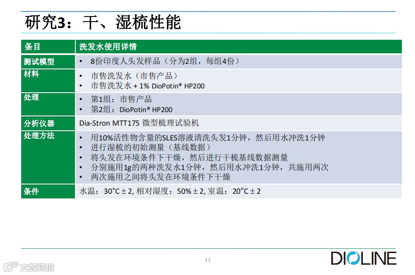Screen dimensions: 415x275
Task: Click the 水温 30°C ± 2 conditions text
Action: coord(170,191)
